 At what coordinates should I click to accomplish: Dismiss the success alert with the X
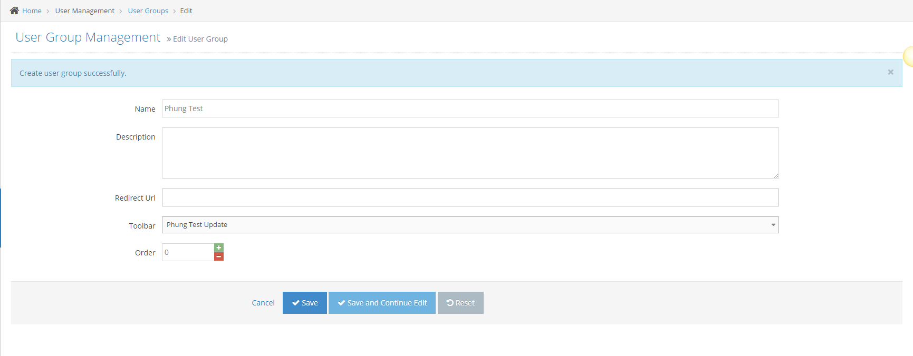(x=890, y=72)
